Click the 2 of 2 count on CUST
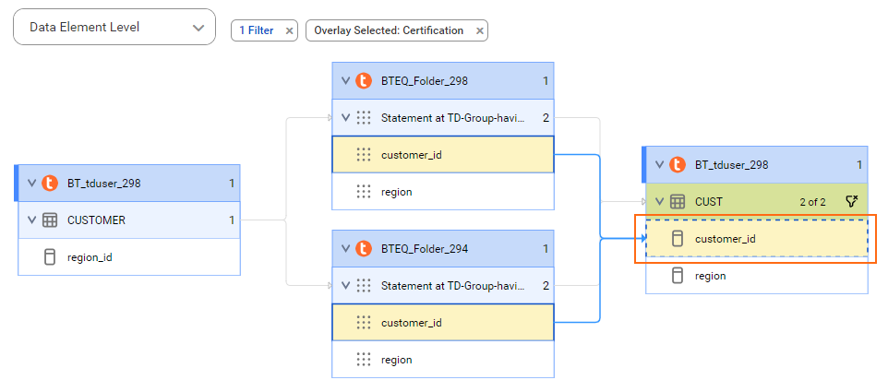 coord(812,202)
